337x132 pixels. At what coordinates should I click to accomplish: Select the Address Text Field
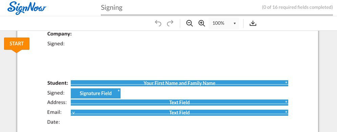(x=180, y=102)
